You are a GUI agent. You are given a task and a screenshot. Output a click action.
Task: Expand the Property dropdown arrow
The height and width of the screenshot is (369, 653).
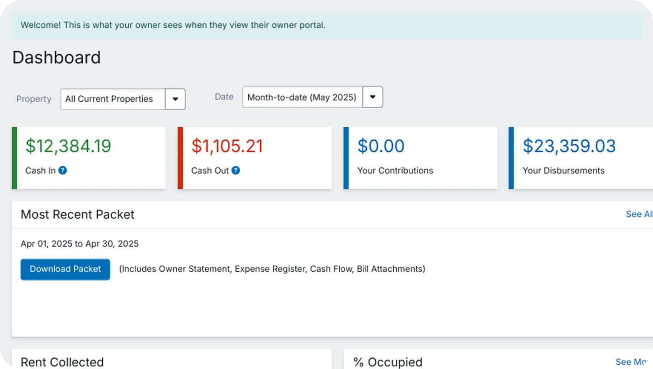point(175,99)
